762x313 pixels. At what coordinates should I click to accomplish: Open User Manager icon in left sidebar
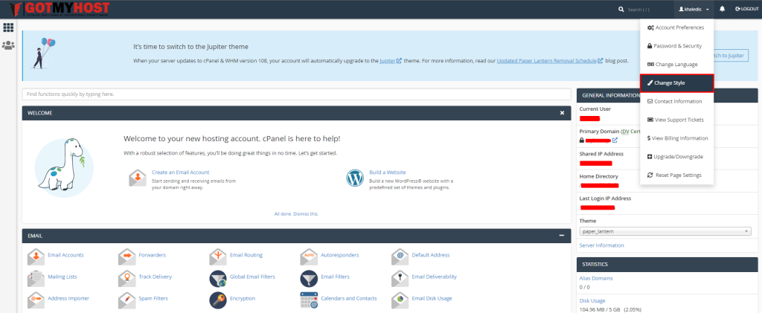[x=9, y=45]
